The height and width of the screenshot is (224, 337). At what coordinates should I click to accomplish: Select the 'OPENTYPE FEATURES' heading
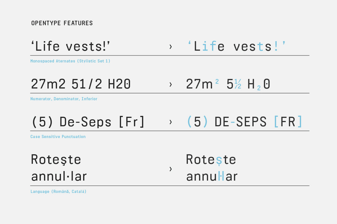[62, 23]
